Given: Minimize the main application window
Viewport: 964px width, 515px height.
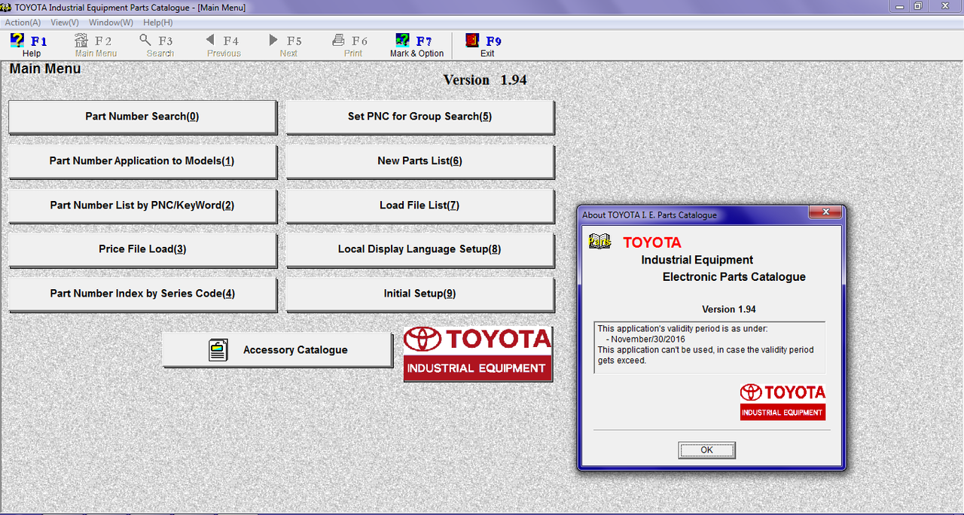Looking at the screenshot, I should click(898, 6).
